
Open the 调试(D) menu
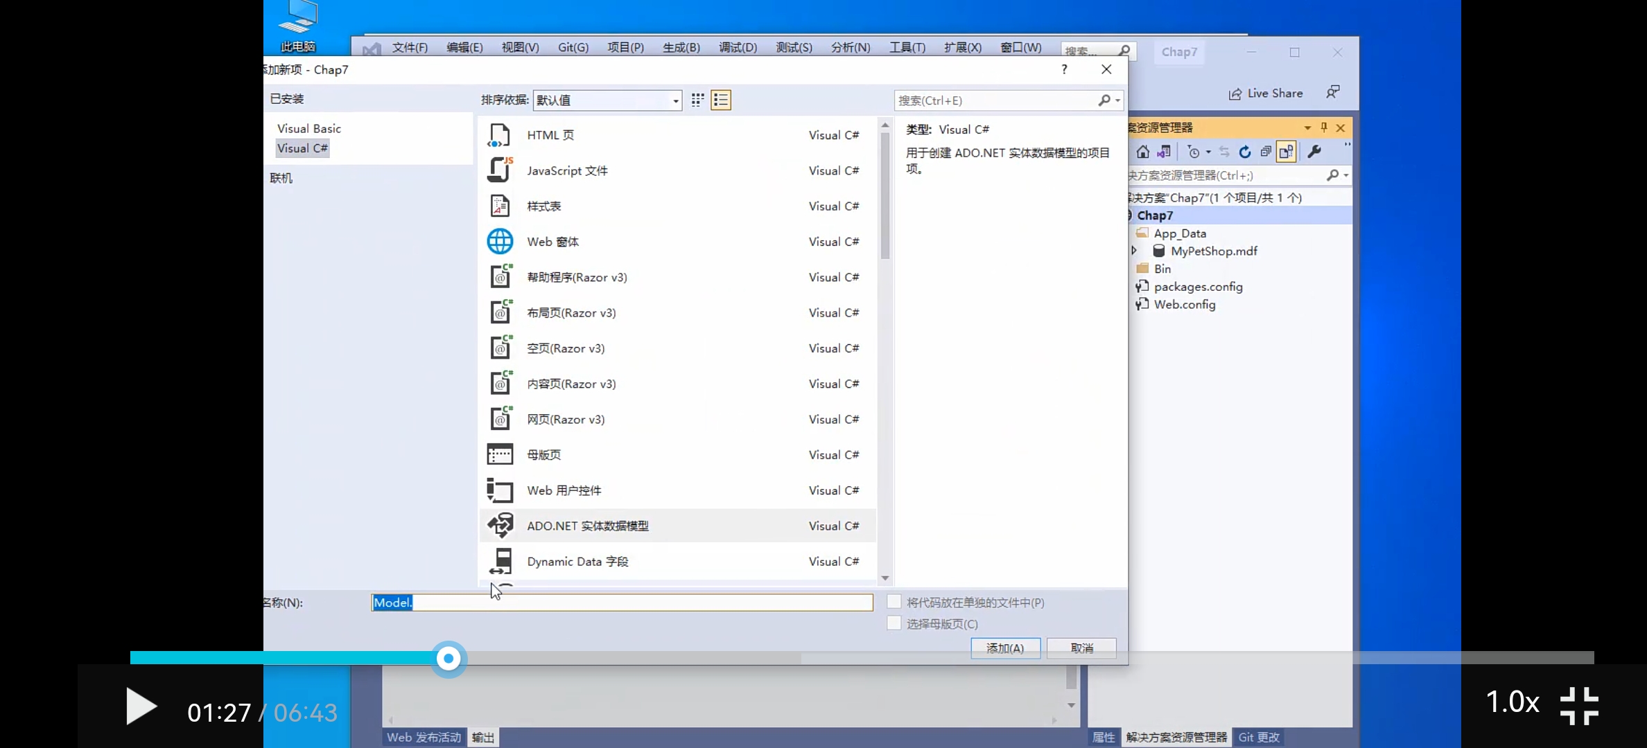click(x=738, y=47)
